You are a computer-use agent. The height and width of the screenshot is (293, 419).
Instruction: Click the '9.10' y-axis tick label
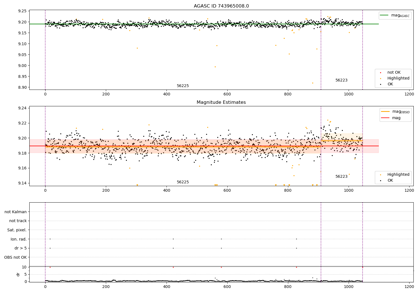click(x=22, y=44)
